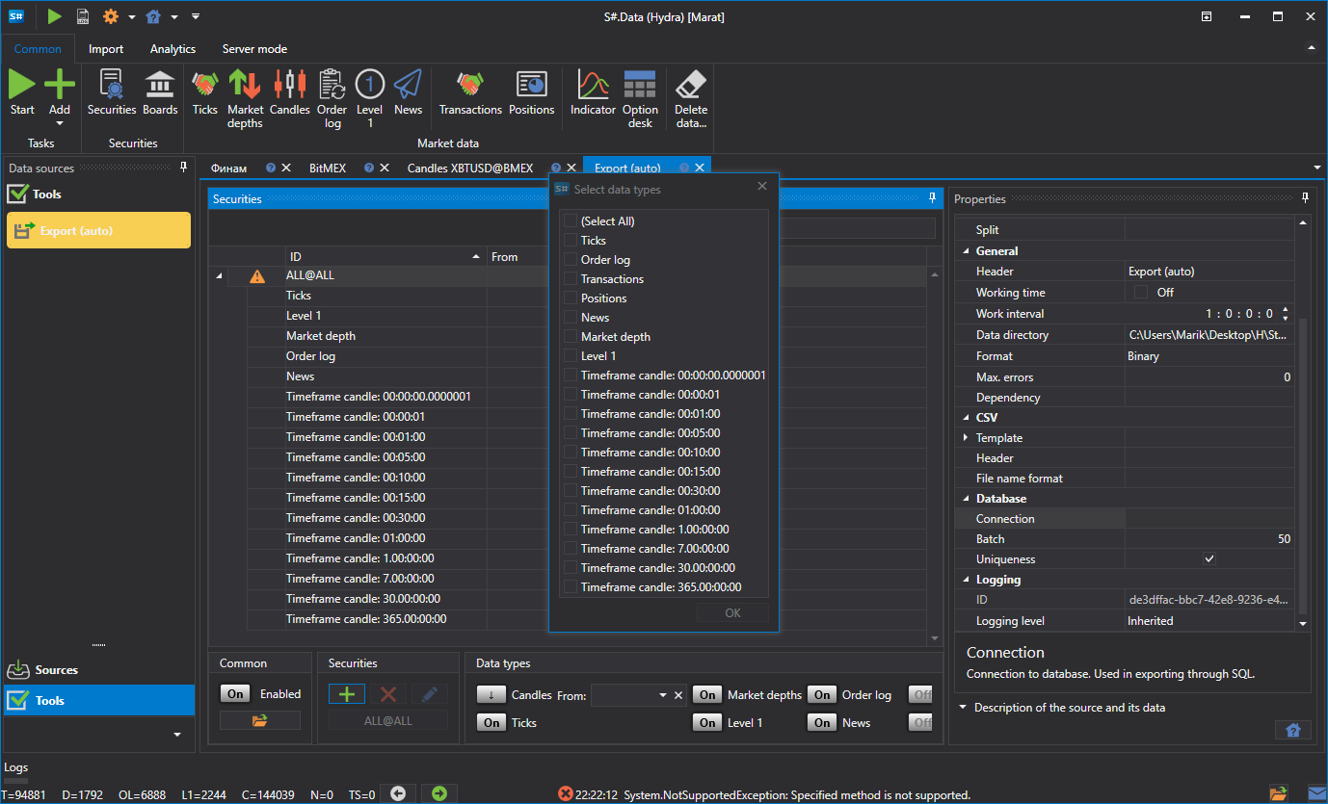The image size is (1328, 804).
Task: Click the gear settings icon in title bar
Action: click(110, 16)
